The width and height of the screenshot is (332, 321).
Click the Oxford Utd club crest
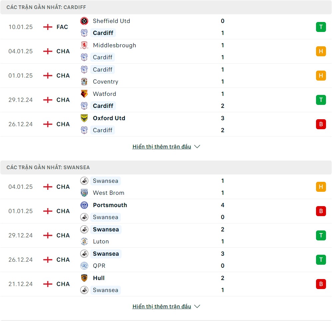pos(84,118)
